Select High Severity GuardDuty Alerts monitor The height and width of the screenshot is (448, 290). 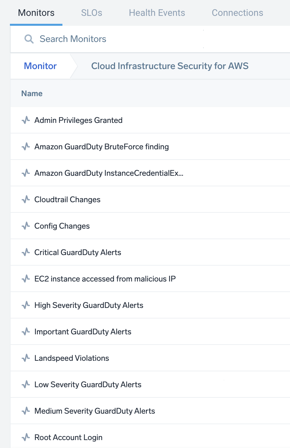[x=89, y=305]
